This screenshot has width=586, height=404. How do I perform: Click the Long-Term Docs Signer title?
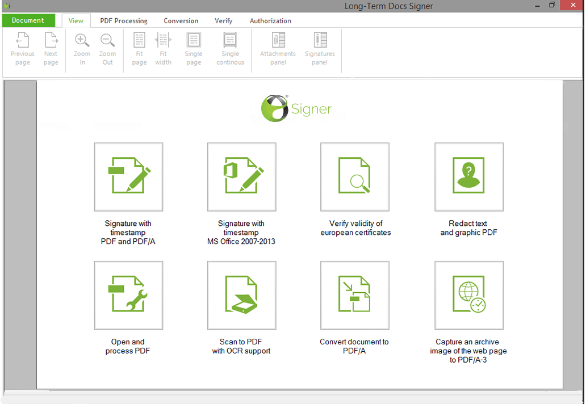tap(388, 6)
